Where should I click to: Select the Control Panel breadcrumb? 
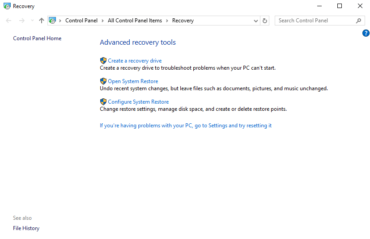coord(81,21)
